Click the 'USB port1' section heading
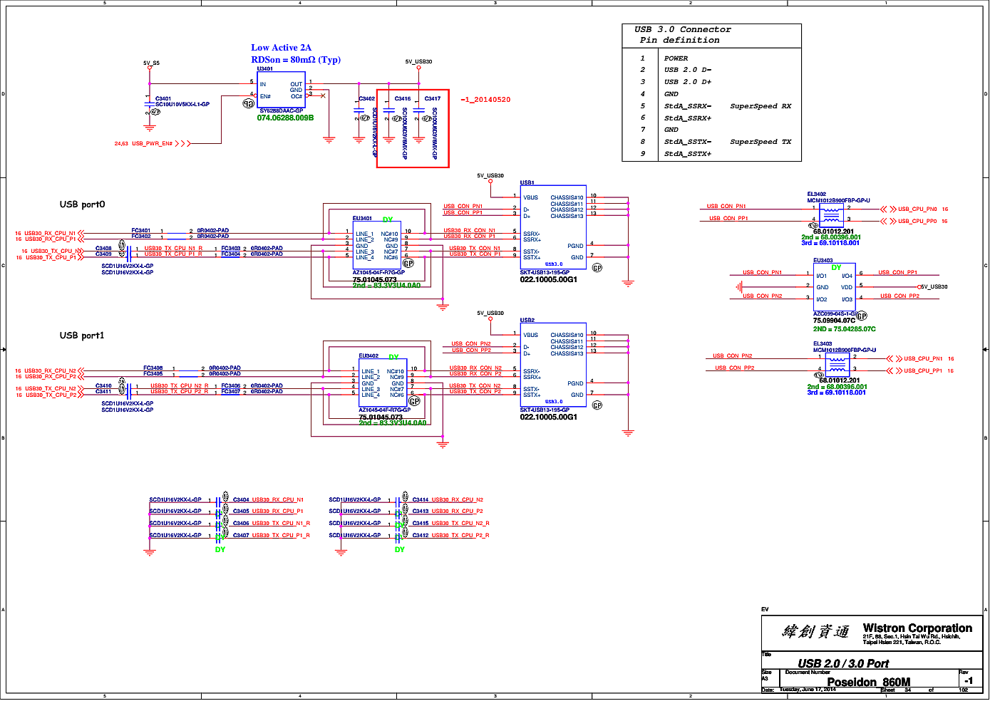 tap(82, 336)
